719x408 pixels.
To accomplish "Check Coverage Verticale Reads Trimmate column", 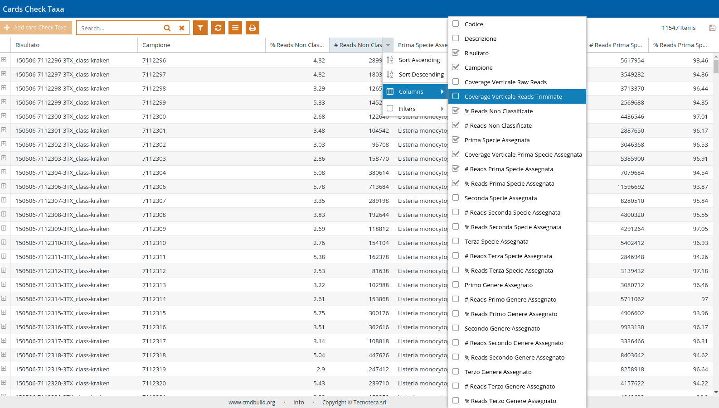I will pos(456,96).
